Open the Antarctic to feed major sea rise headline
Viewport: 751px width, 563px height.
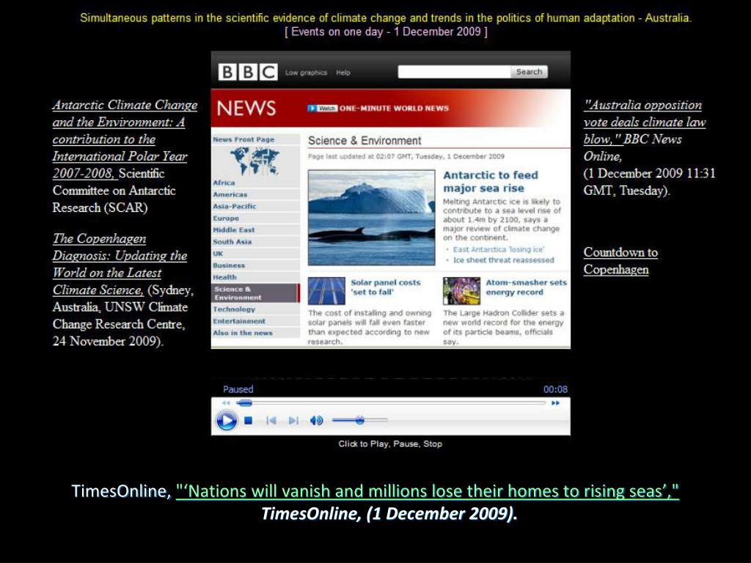(491, 182)
